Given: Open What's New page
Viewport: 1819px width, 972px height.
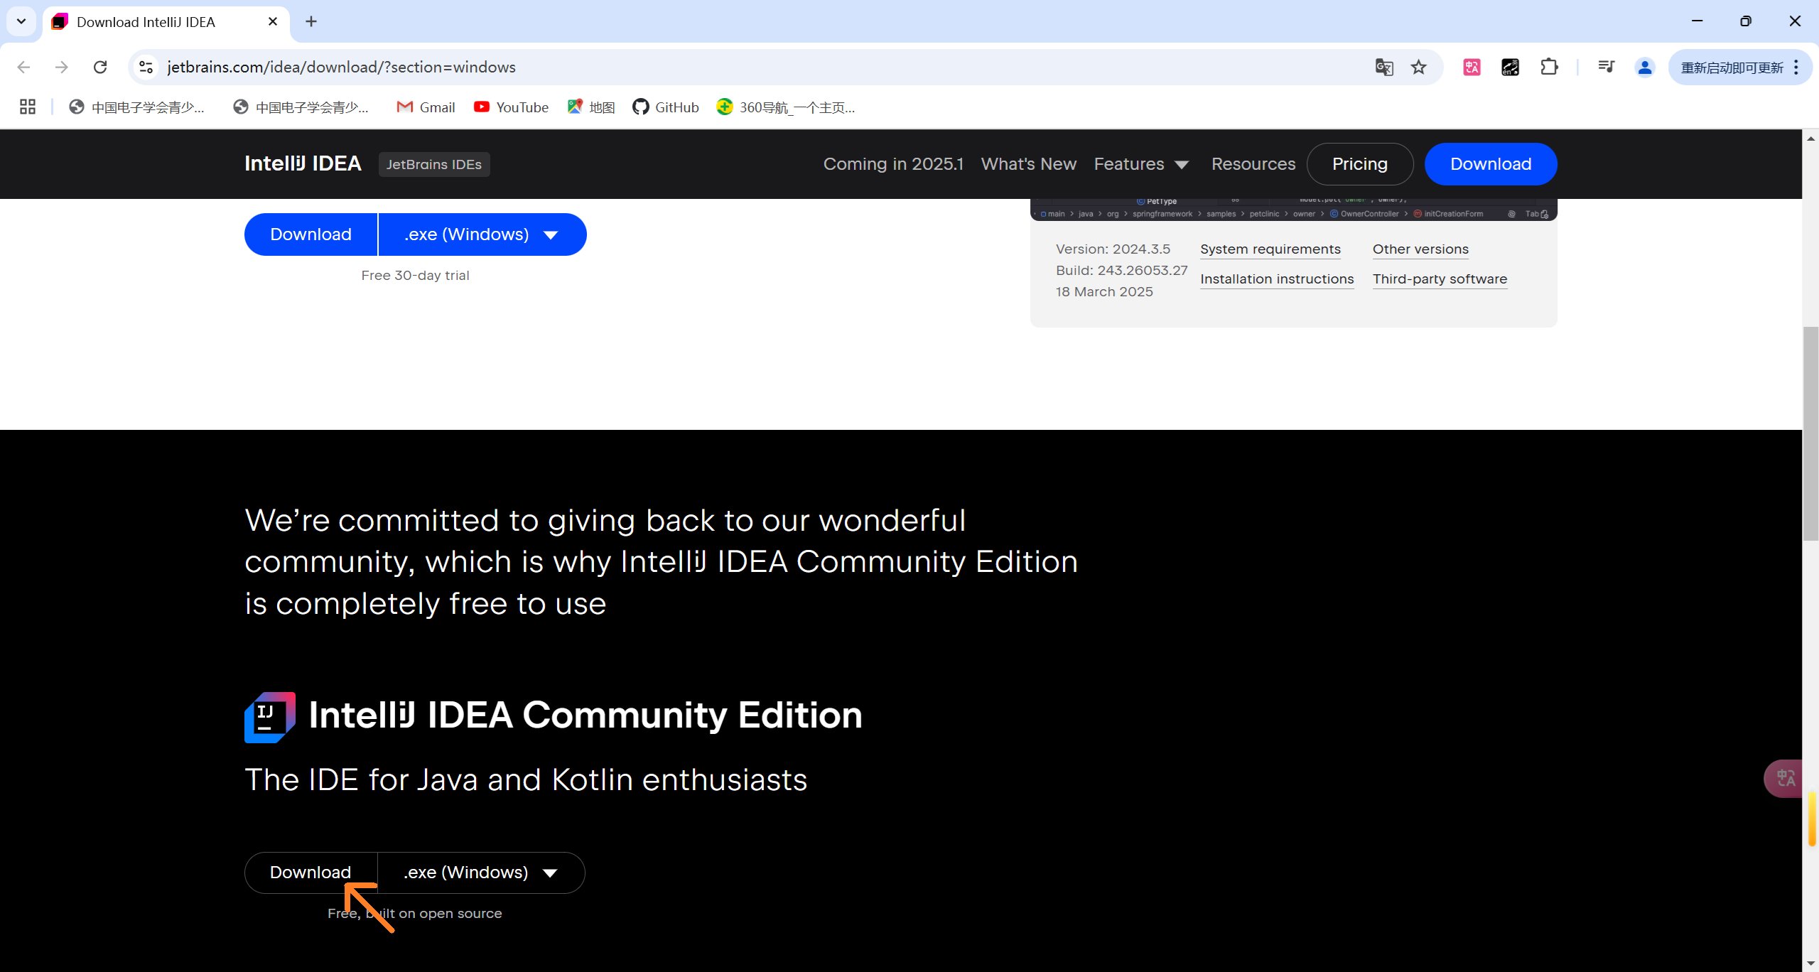Looking at the screenshot, I should point(1028,164).
